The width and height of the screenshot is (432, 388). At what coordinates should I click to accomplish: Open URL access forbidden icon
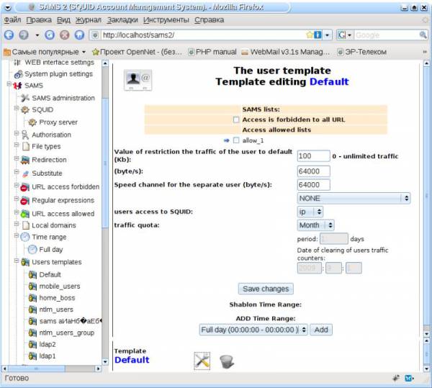[x=24, y=187]
